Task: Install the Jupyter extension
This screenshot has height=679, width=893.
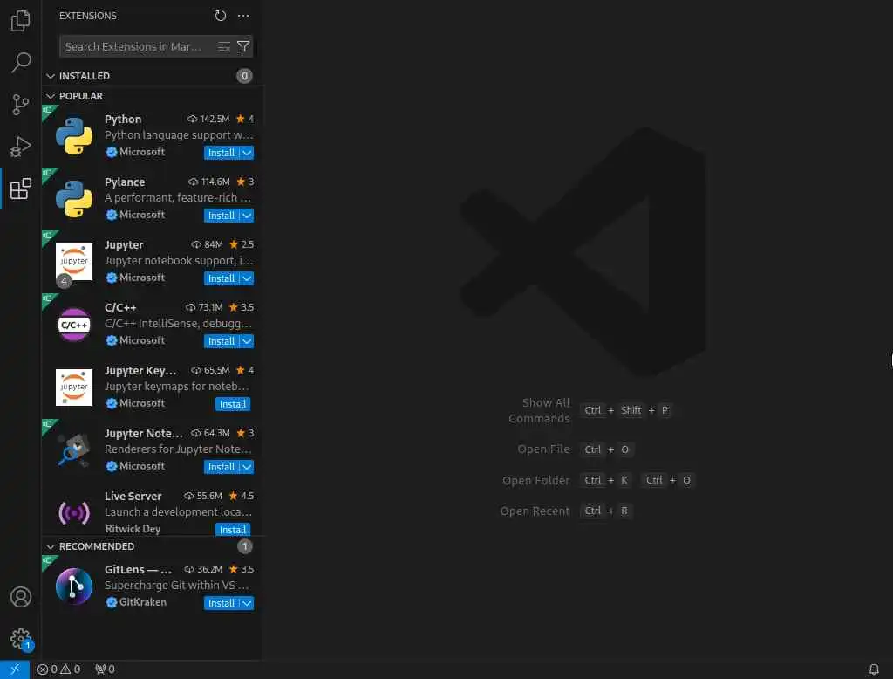Action: coord(222,278)
